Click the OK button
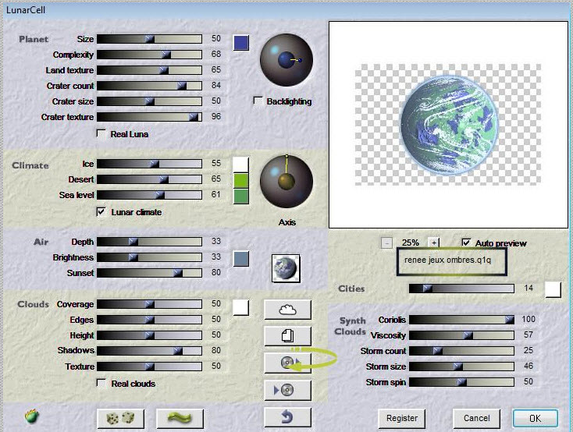The width and height of the screenshot is (573, 432). pos(535,418)
